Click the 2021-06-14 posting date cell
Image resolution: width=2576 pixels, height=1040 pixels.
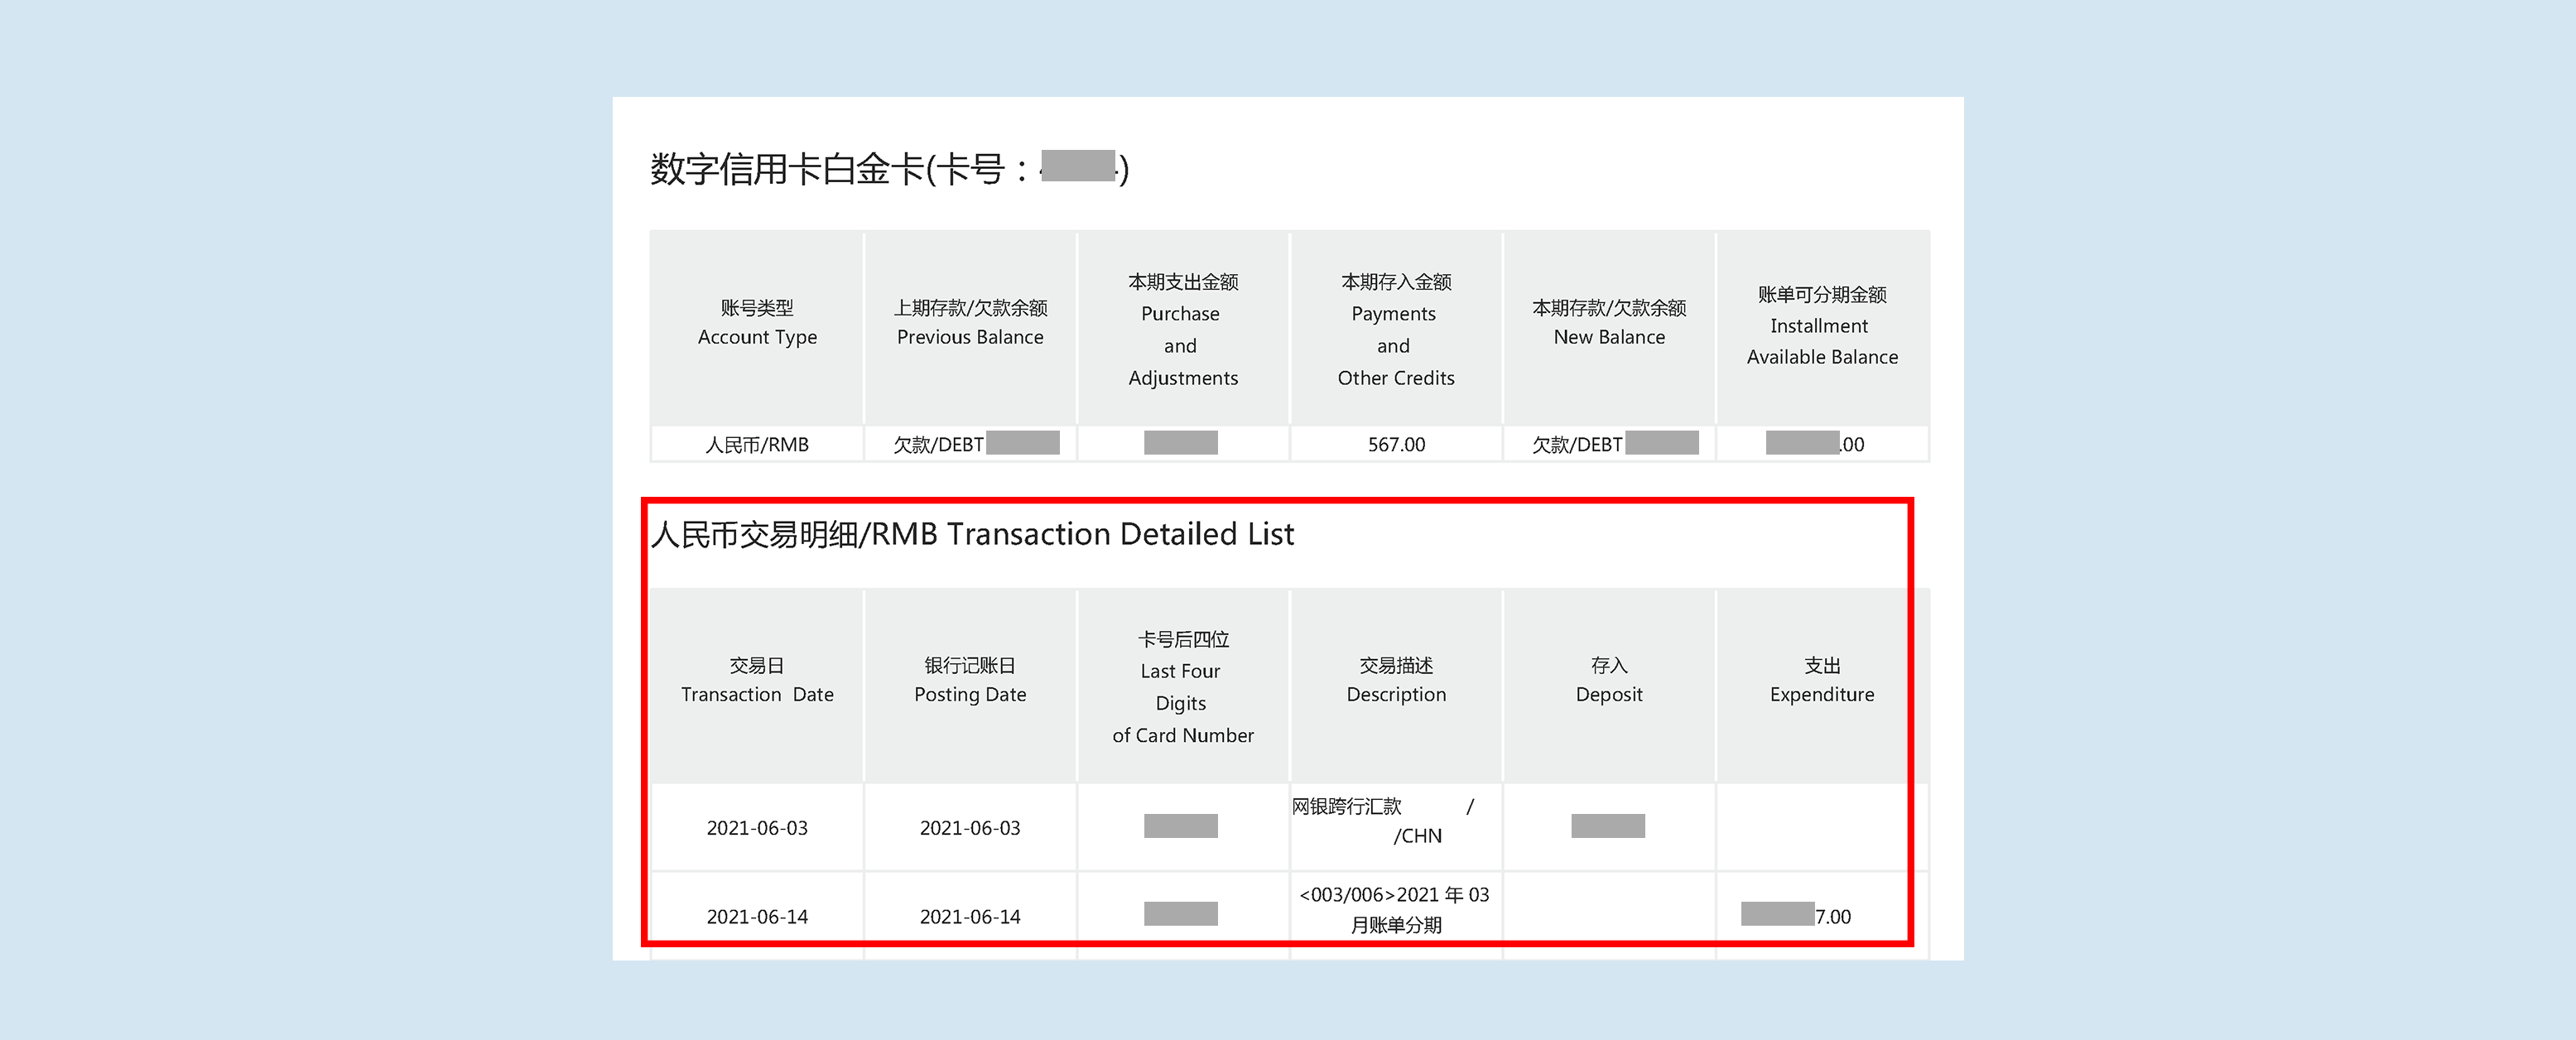pos(969,917)
